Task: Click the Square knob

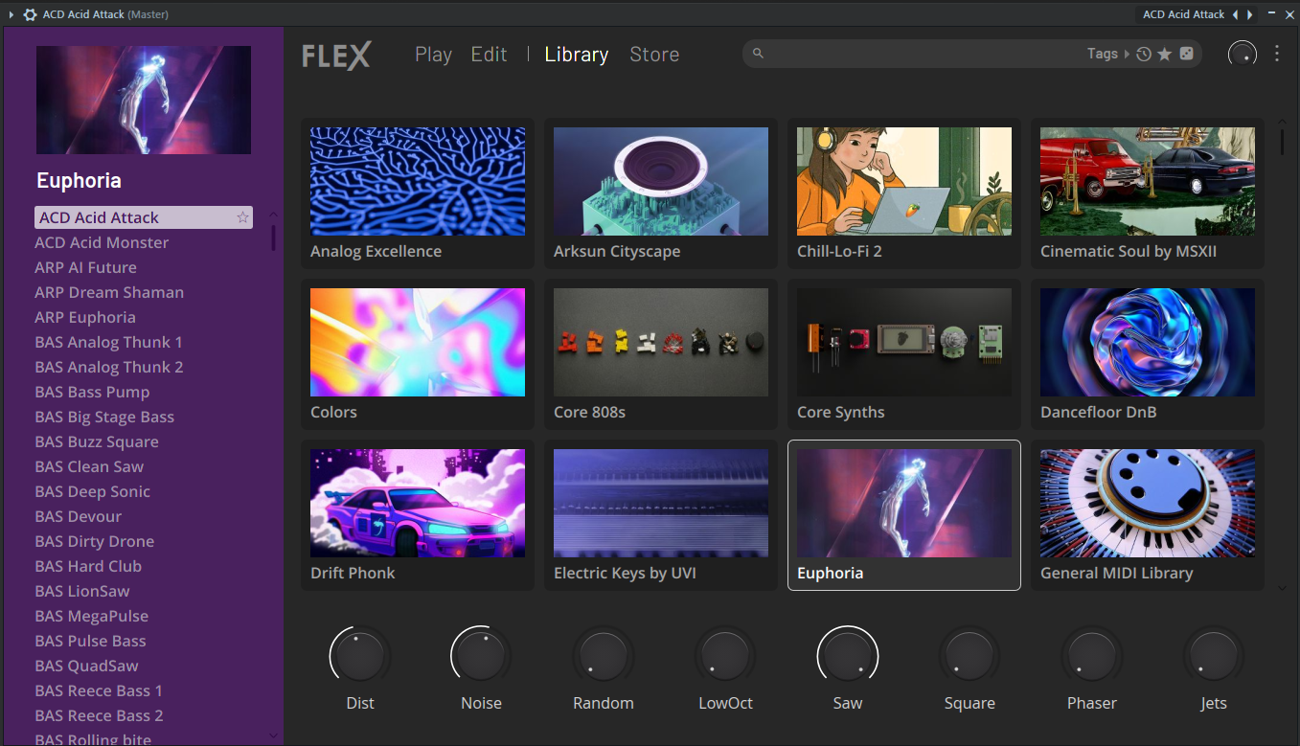Action: tap(969, 656)
